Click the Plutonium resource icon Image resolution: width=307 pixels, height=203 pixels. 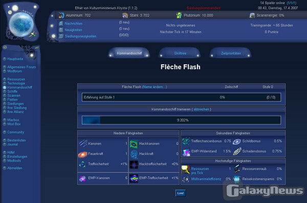[x=179, y=15]
